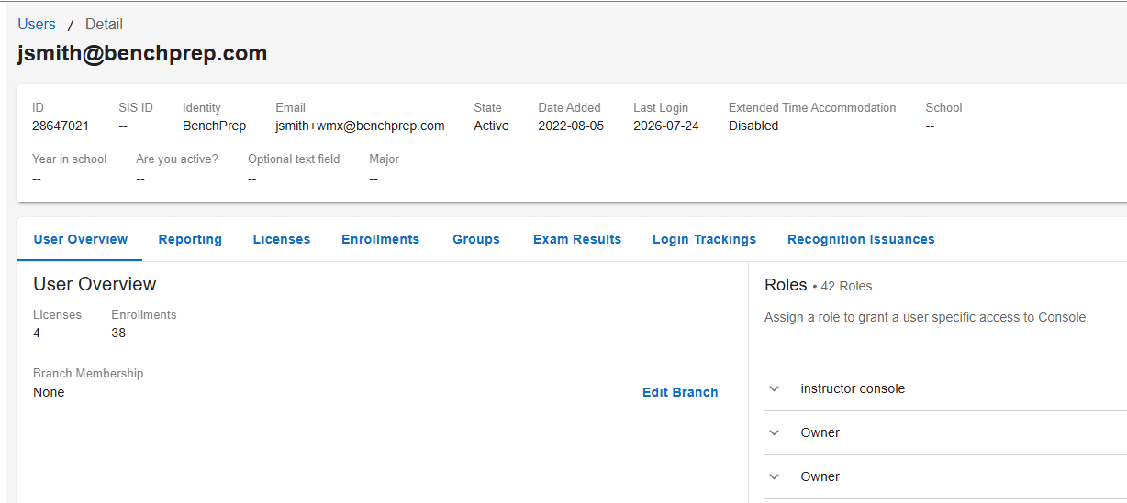
Task: Go back via the Users breadcrumb link
Action: [x=37, y=24]
